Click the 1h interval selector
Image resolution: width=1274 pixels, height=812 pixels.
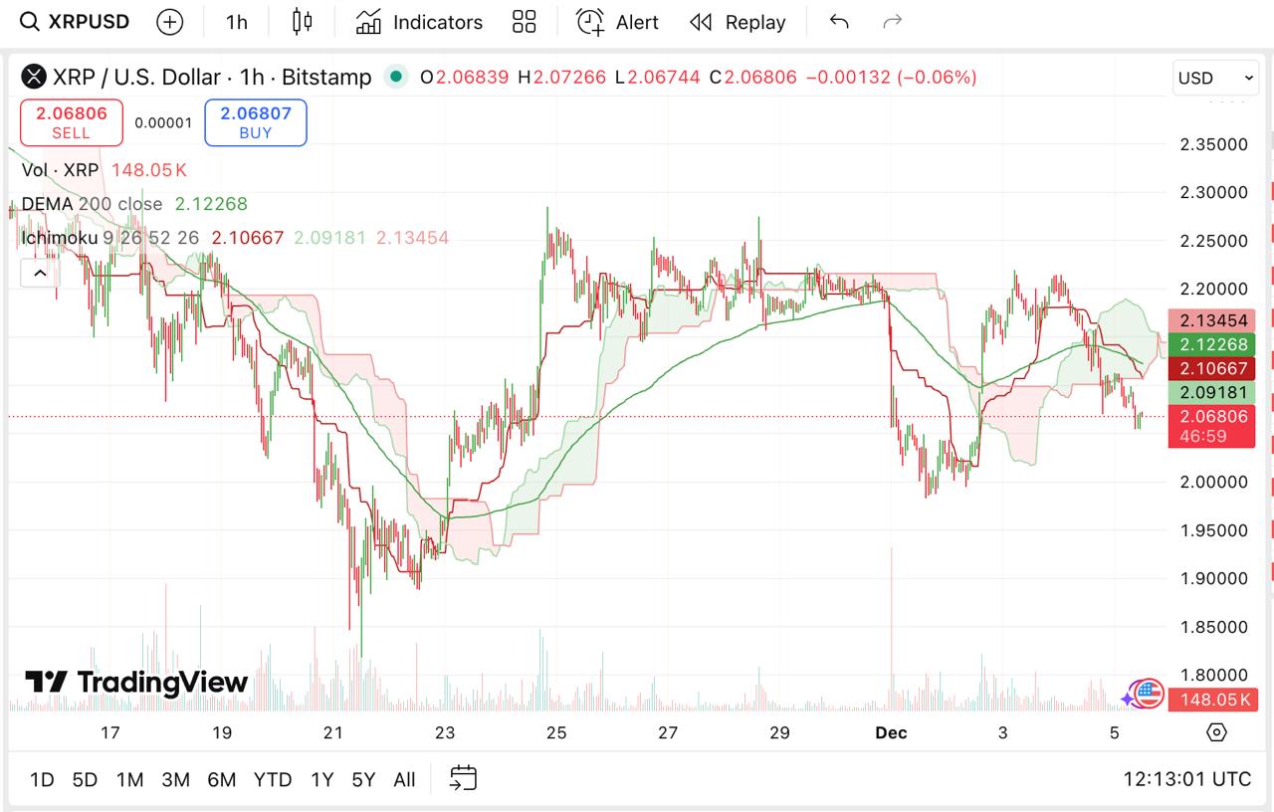click(x=235, y=21)
